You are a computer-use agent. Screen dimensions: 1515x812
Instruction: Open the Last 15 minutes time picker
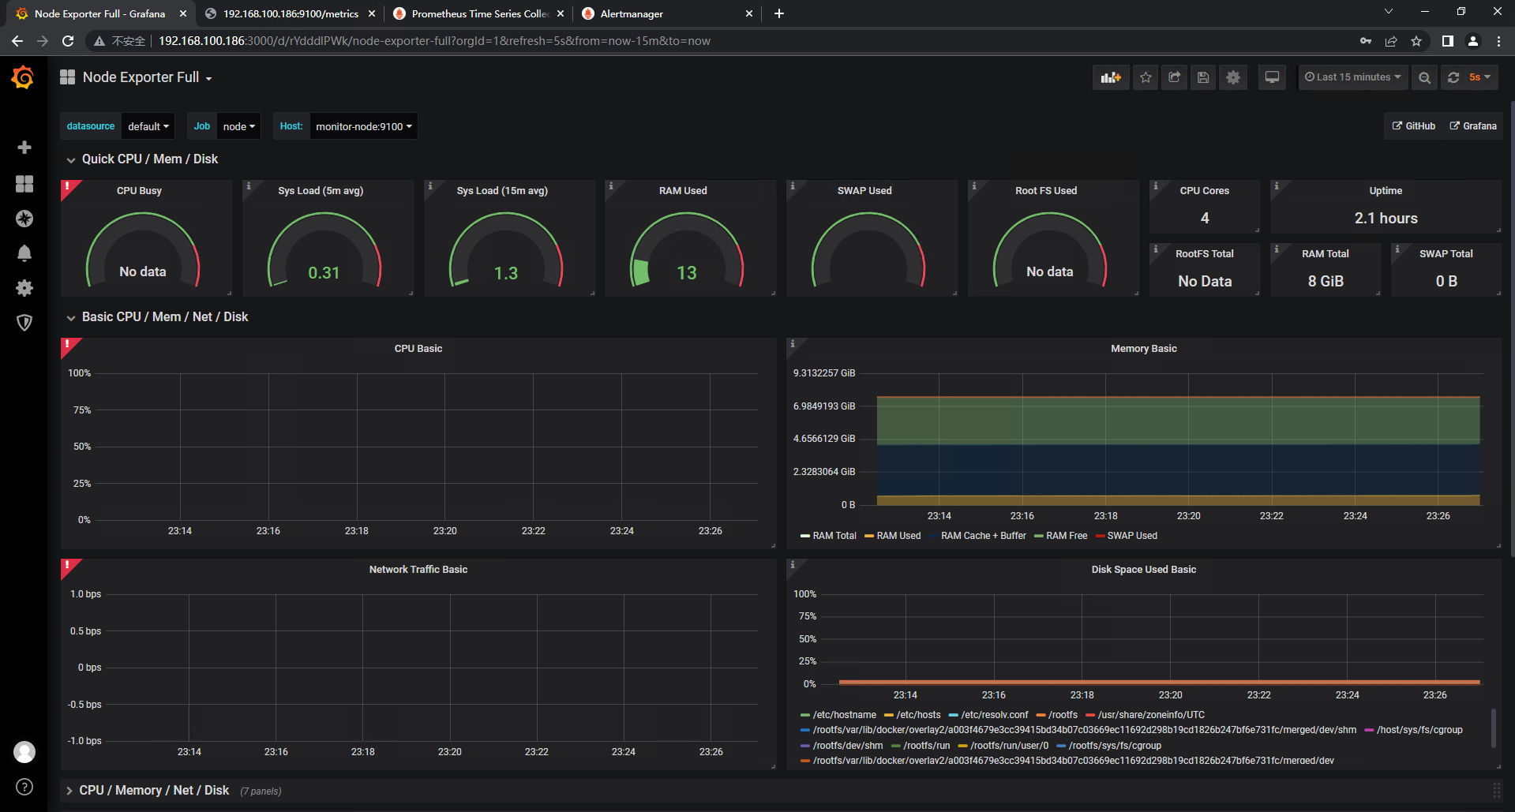pos(1353,77)
